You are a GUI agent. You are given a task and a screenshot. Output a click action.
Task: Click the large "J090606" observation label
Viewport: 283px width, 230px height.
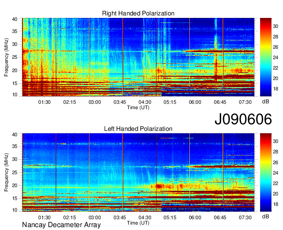tap(243, 119)
